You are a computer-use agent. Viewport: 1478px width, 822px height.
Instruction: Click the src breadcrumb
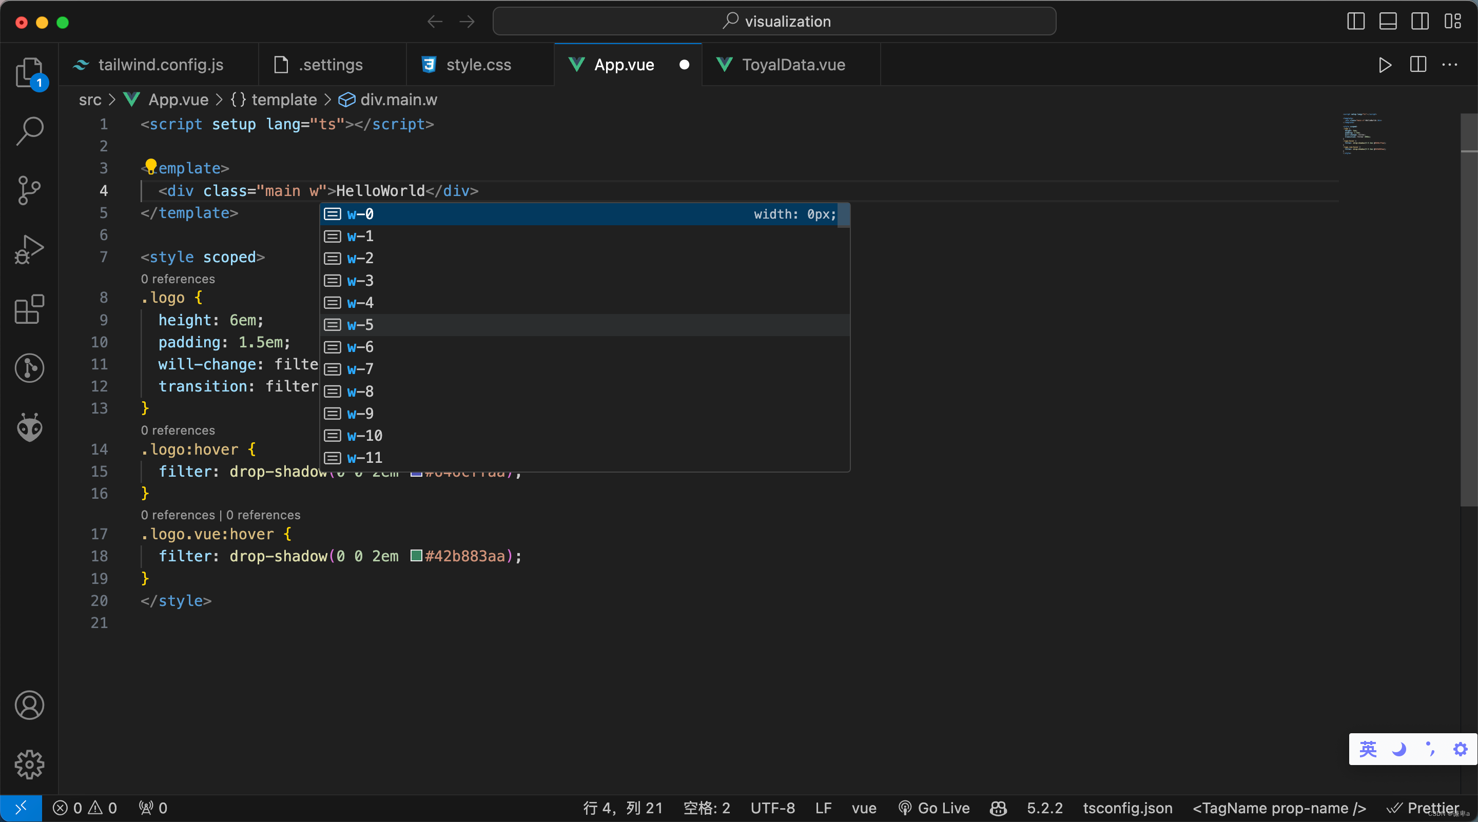click(90, 100)
